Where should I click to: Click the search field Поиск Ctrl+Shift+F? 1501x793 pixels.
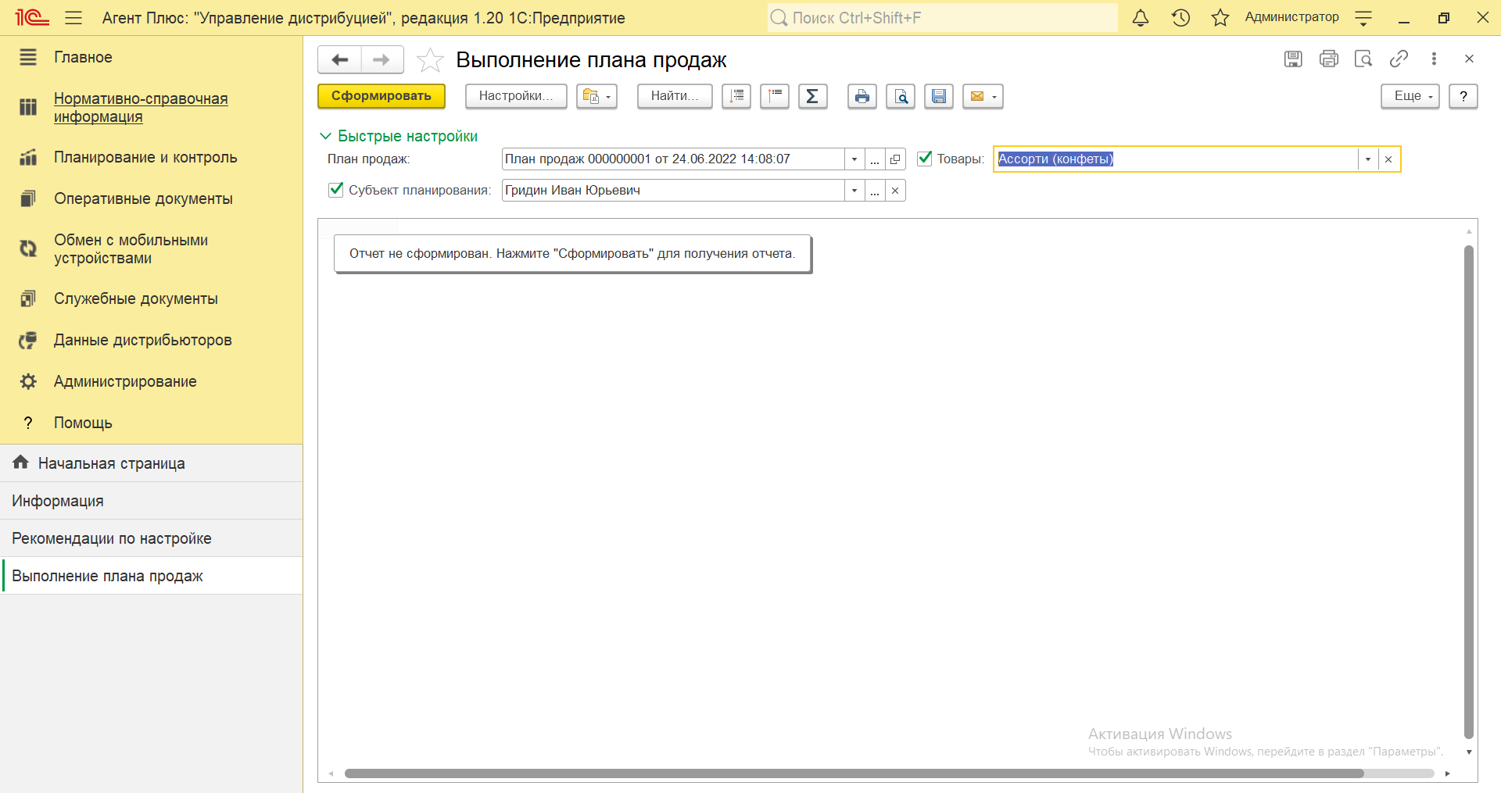[x=942, y=17]
